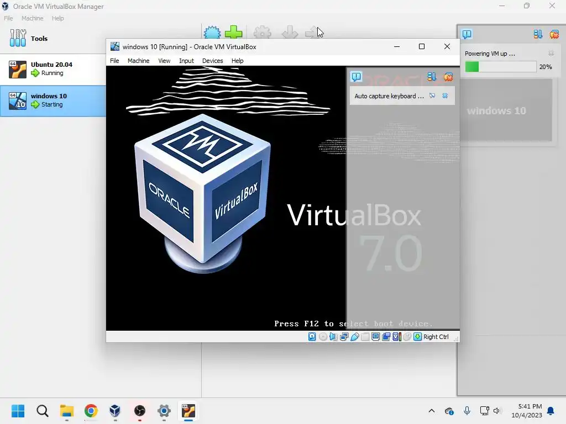Delete all notifications in VM window
The width and height of the screenshot is (566, 424).
pos(448,76)
